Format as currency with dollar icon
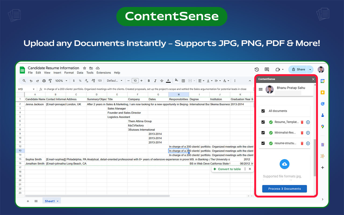This screenshot has height=215, width=344. click(74, 81)
